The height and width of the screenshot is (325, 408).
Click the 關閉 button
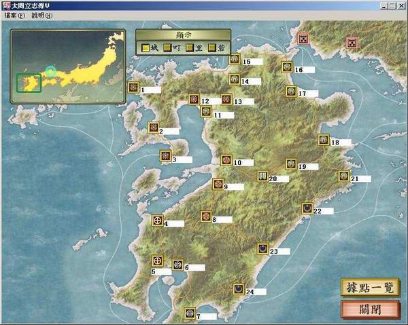click(x=370, y=309)
